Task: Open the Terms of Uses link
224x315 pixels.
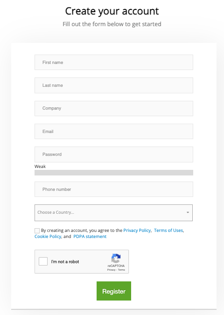Action: [x=168, y=230]
